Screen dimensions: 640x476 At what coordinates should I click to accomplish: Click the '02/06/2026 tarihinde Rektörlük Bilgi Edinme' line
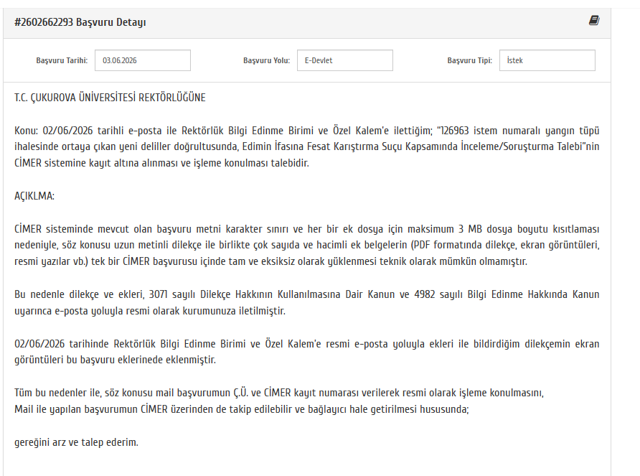[x=306, y=344]
